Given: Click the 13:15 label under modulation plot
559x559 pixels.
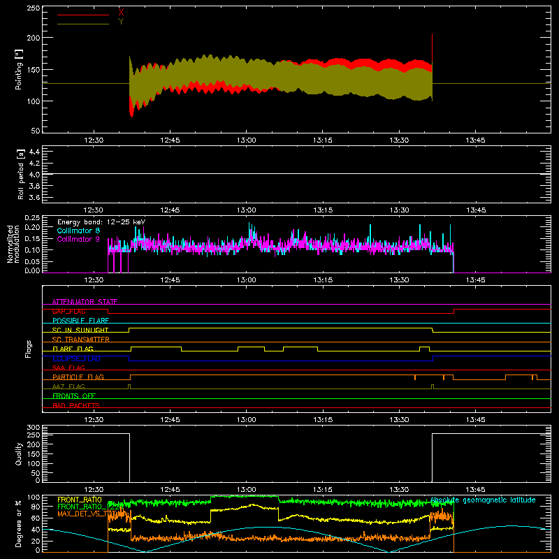Looking at the screenshot, I should 323,280.
